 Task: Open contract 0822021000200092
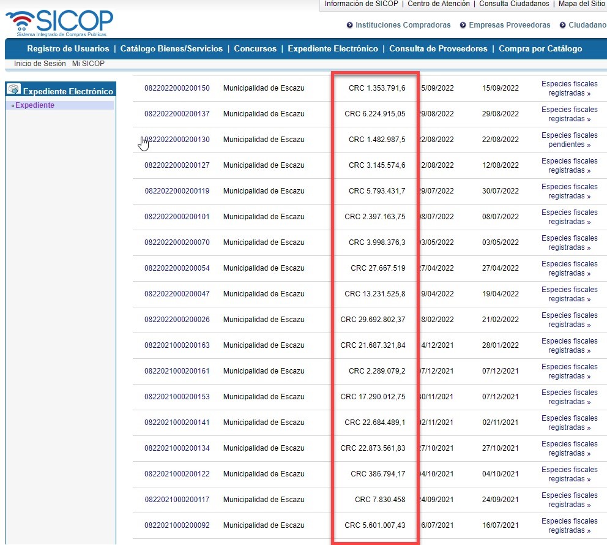coord(177,525)
